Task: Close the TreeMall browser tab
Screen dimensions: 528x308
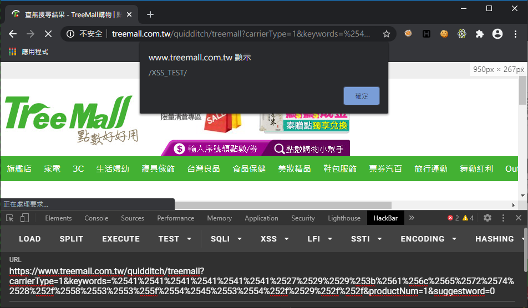Action: pyautogui.click(x=129, y=14)
